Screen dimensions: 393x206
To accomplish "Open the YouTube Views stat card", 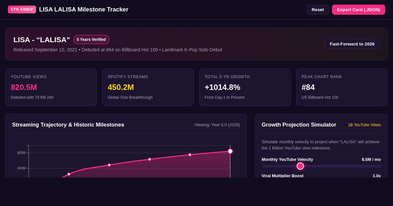I will (51, 87).
